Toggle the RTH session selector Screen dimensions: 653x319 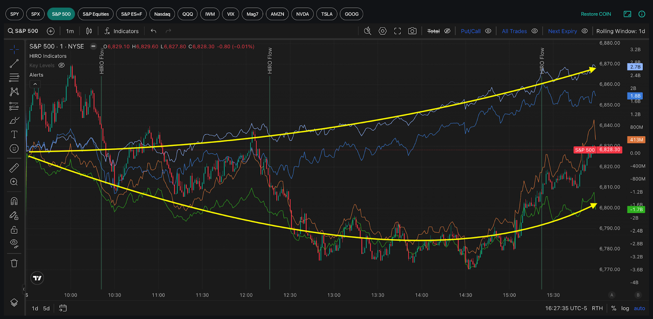[x=597, y=308]
